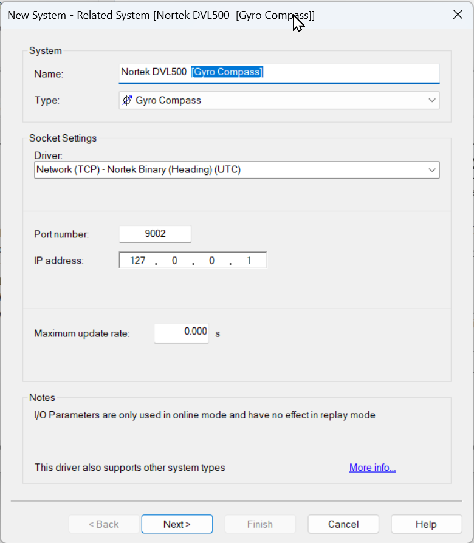Viewport: 474px width, 543px height.
Task: Select the Port number field showing 9002
Action: pos(155,234)
